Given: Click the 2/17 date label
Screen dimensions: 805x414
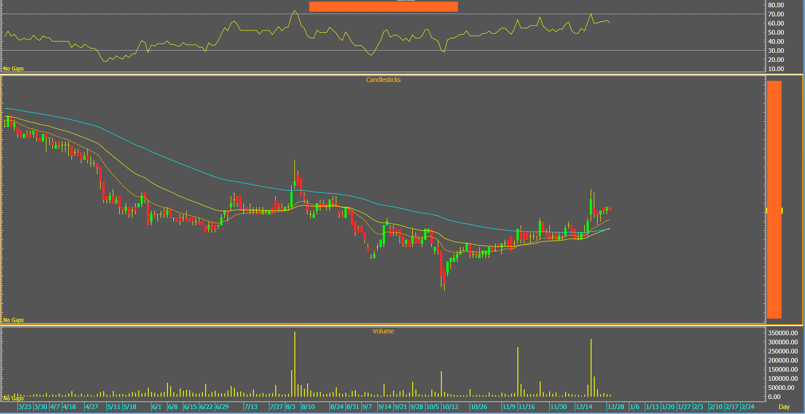Looking at the screenshot, I should click(x=732, y=407).
